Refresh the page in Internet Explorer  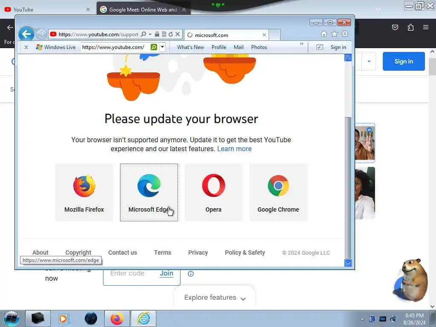click(x=171, y=34)
